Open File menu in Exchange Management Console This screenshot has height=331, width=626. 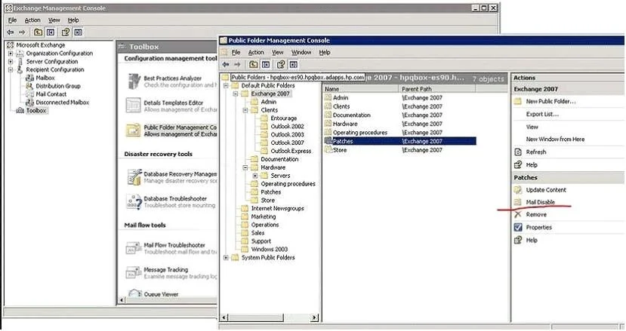(12, 20)
